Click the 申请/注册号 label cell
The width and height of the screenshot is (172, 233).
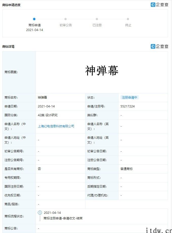pos(102,106)
